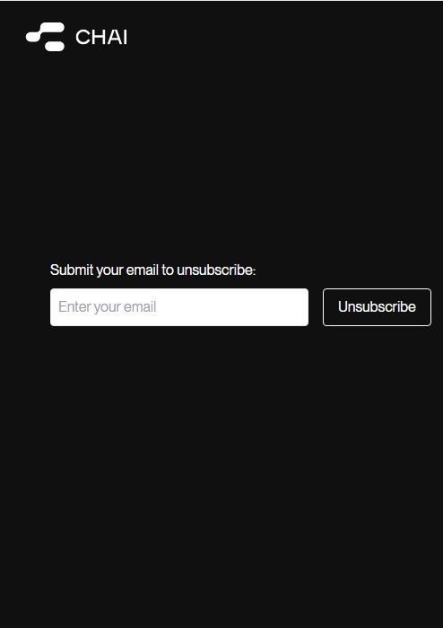Image resolution: width=443 pixels, height=628 pixels.
Task: Click the outlined Unsubscribe button
Action: pos(377,307)
